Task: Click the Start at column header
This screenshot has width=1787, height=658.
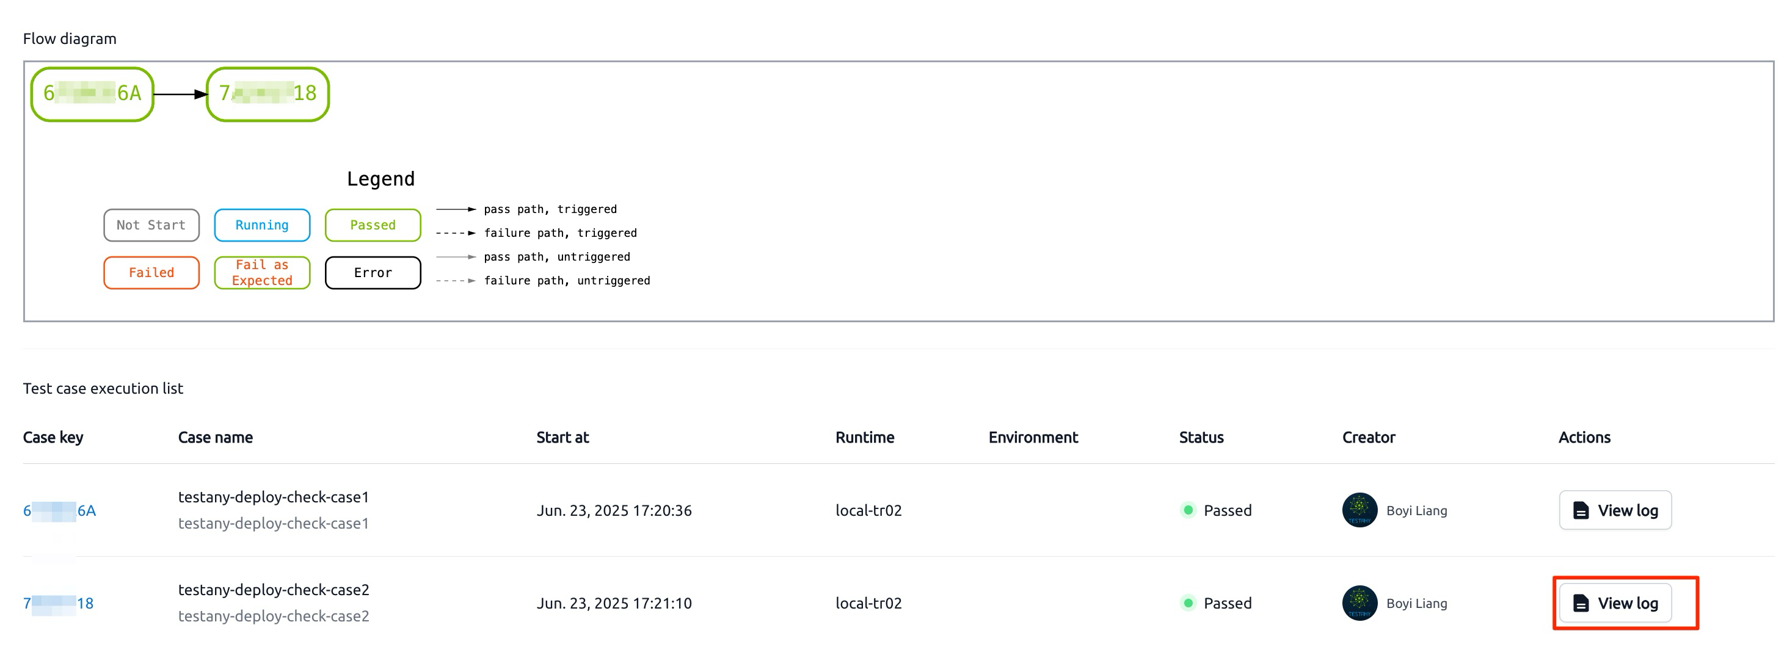Action: [x=562, y=438]
